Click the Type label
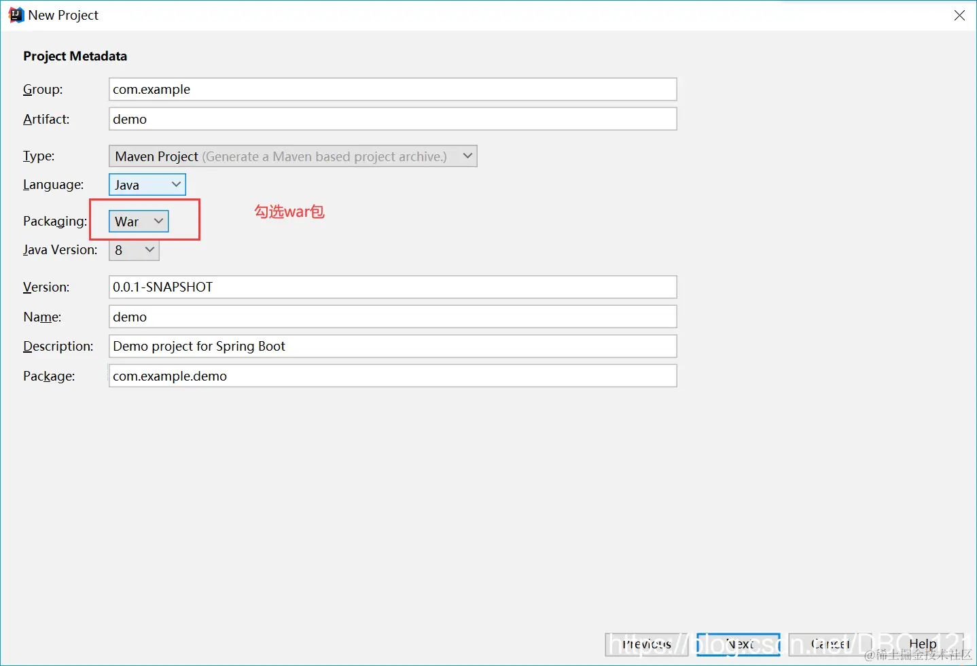The height and width of the screenshot is (666, 977). pos(39,156)
